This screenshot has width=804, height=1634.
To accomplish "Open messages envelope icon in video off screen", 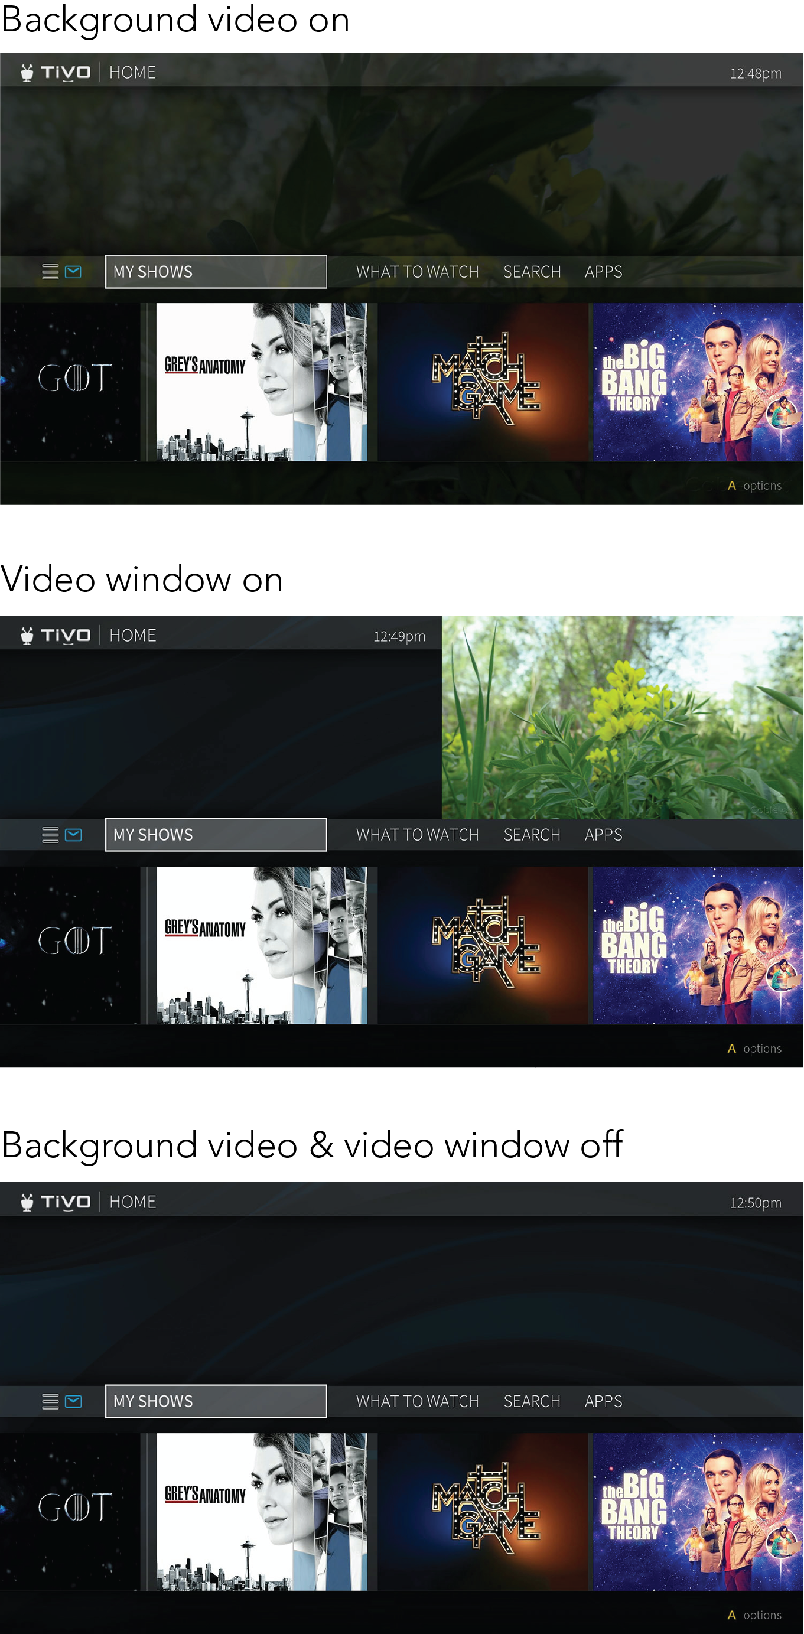I will point(74,1401).
